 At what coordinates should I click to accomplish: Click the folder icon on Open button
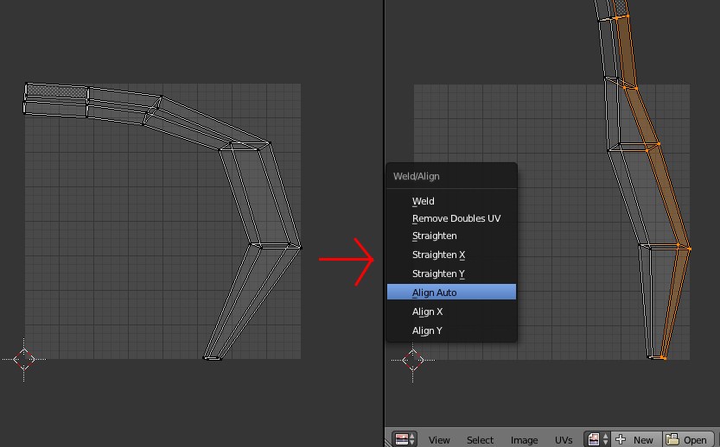coord(672,439)
